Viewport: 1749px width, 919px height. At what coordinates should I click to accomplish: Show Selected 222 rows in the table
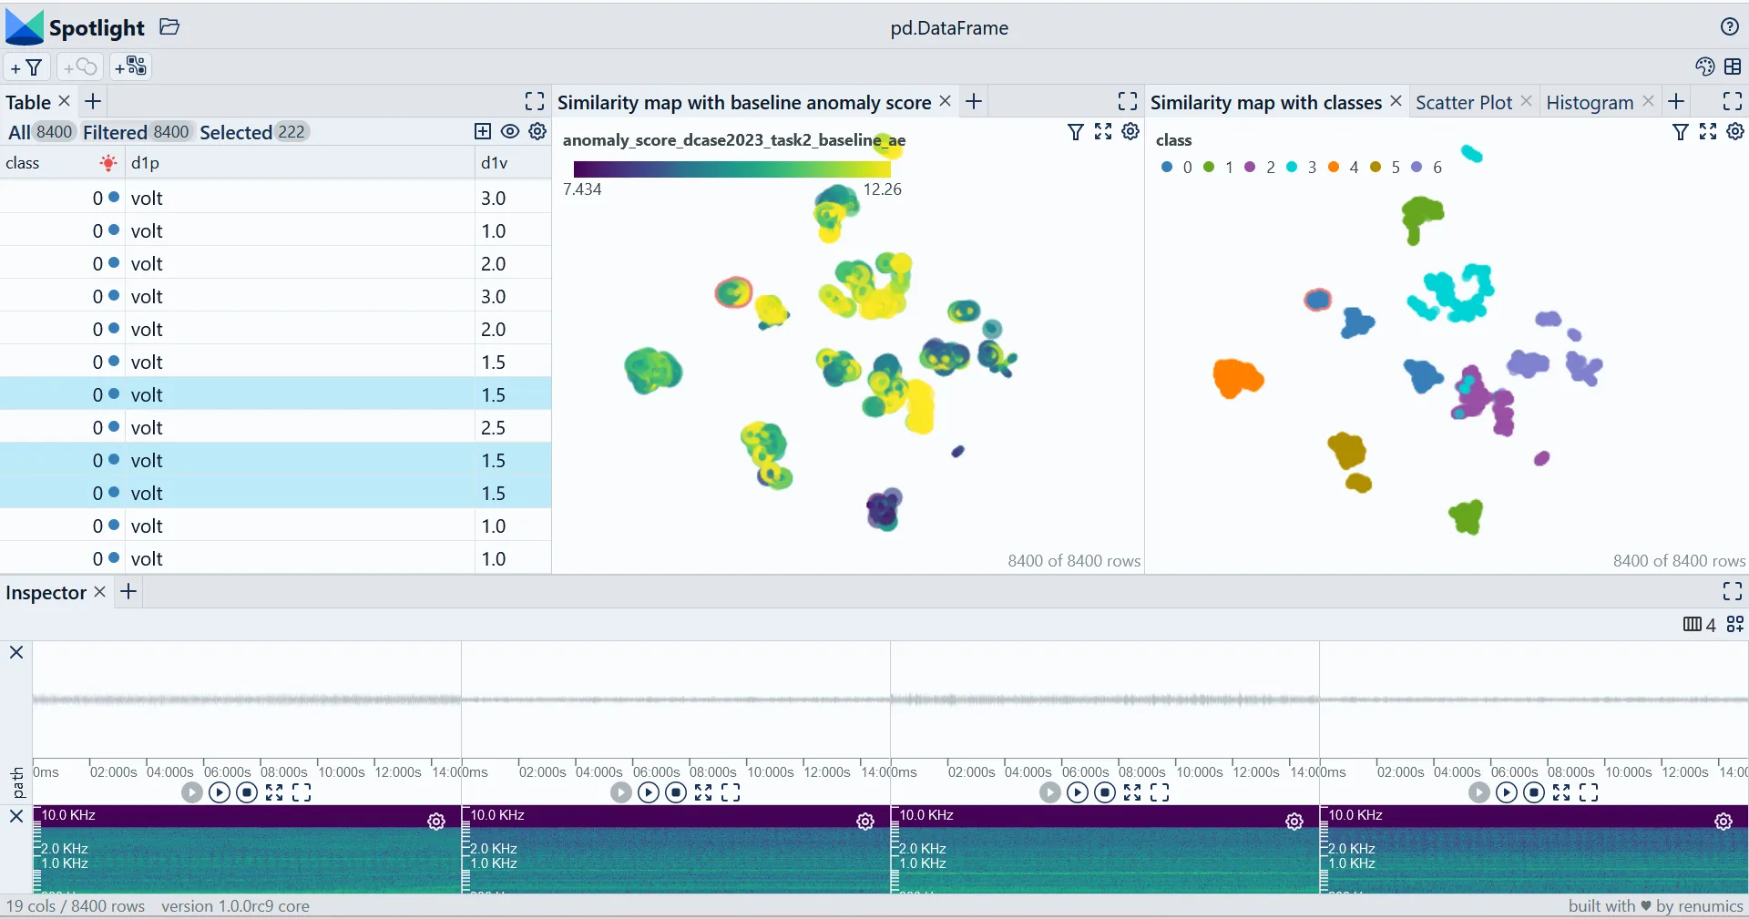pyautogui.click(x=253, y=132)
